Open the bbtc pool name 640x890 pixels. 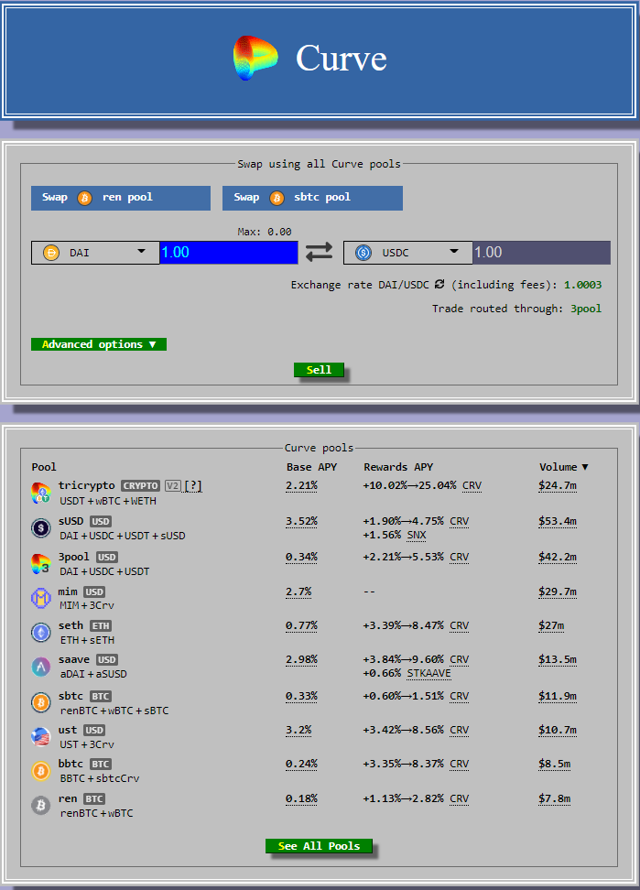click(x=71, y=764)
